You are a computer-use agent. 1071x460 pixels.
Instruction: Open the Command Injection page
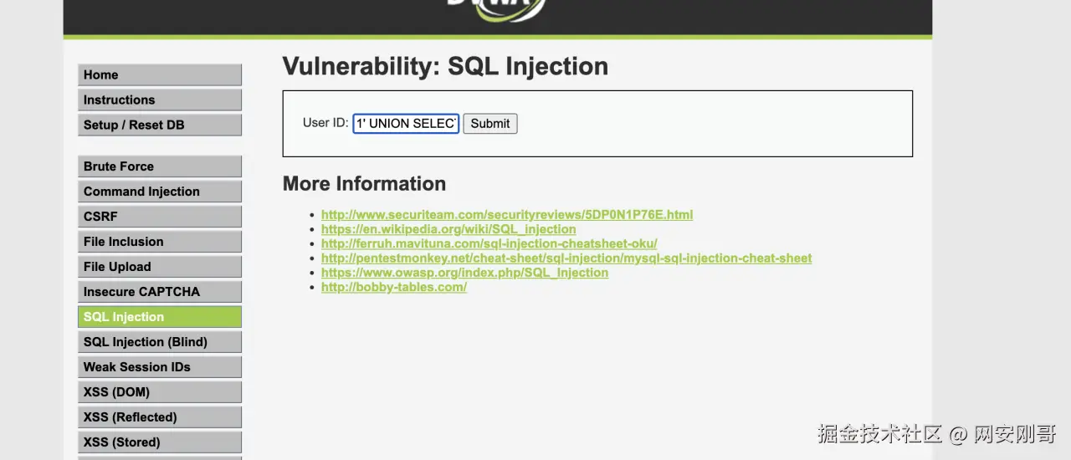pos(159,192)
